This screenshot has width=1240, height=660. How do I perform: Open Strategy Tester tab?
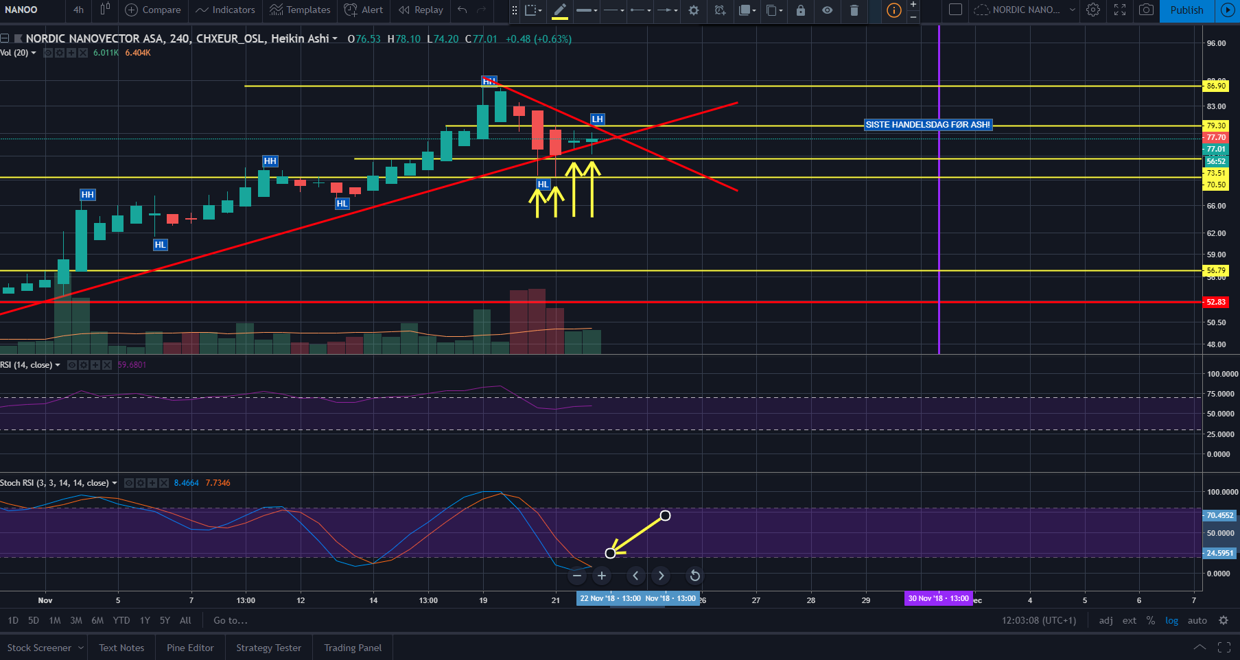pyautogui.click(x=269, y=648)
